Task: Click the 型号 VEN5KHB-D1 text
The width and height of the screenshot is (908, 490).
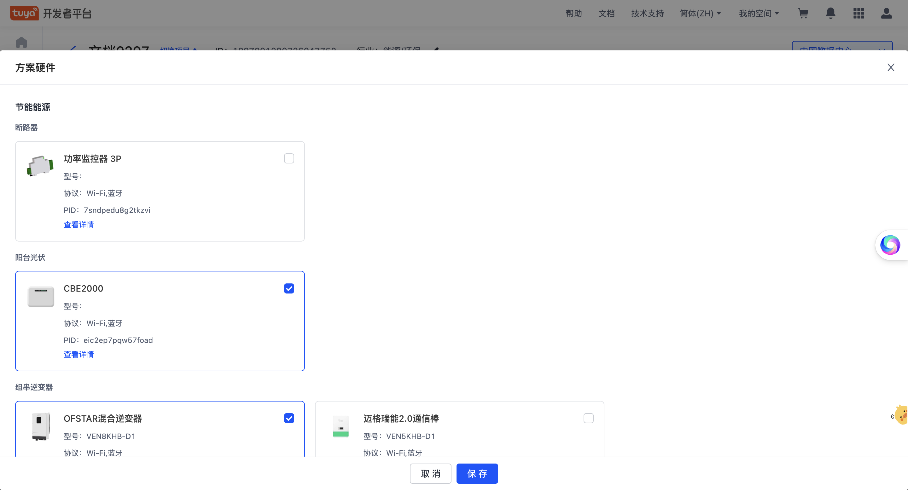Action: click(x=399, y=436)
